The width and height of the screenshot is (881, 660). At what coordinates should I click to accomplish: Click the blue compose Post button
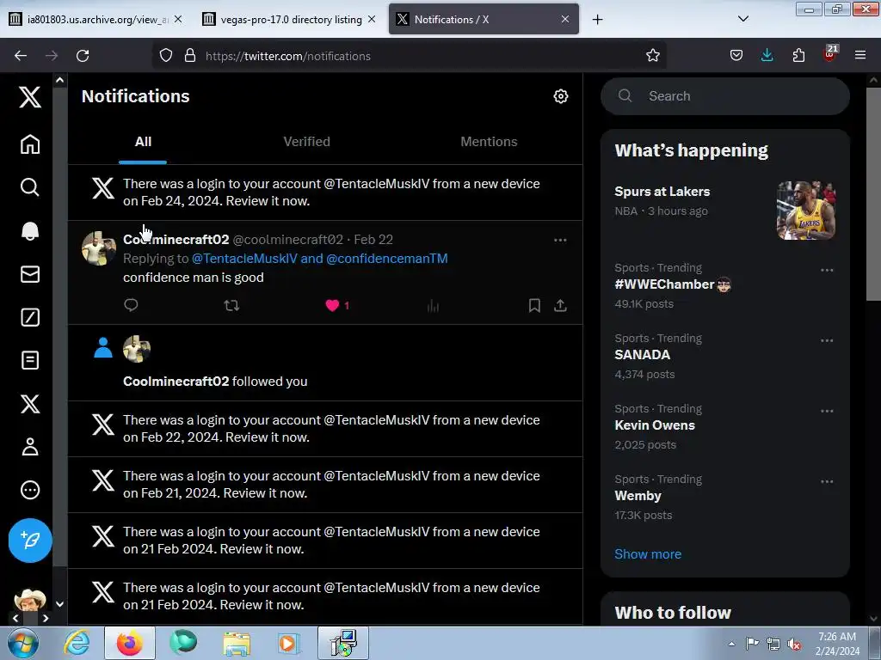point(30,541)
